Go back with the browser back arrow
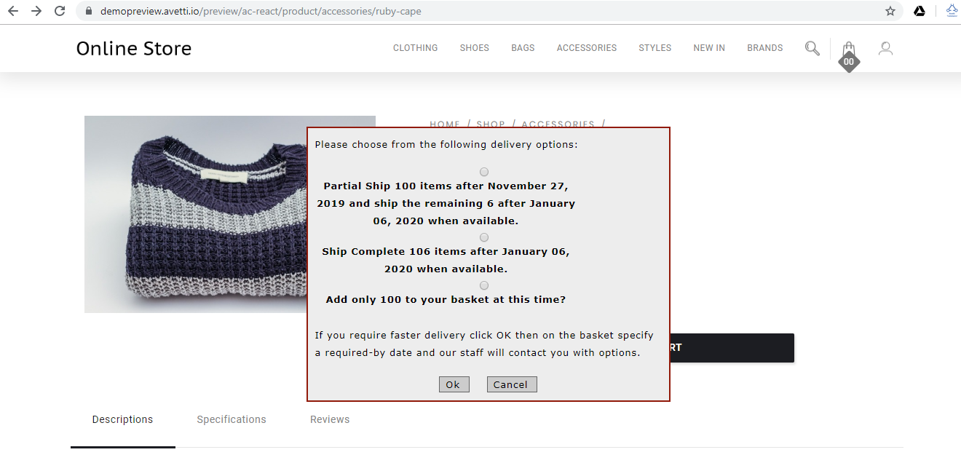961x471 pixels. tap(13, 11)
